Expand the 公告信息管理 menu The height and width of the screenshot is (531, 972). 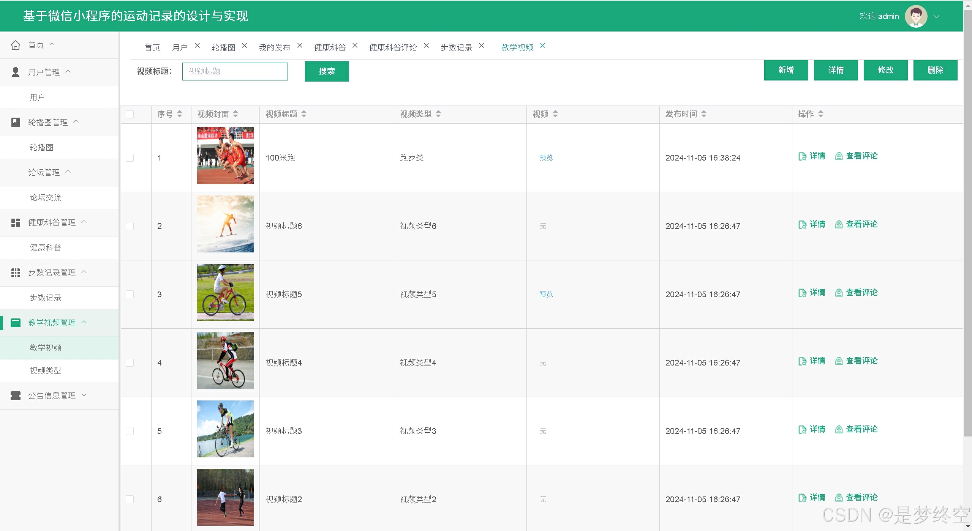(52, 395)
